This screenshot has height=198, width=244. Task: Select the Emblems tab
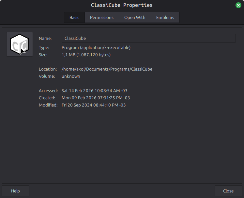(x=165, y=17)
